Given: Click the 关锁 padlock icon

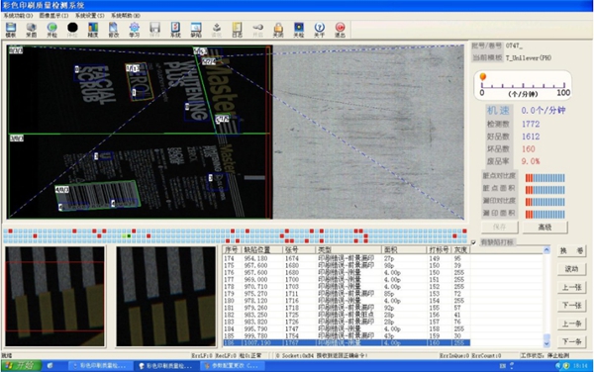Looking at the screenshot, I should point(278,30).
